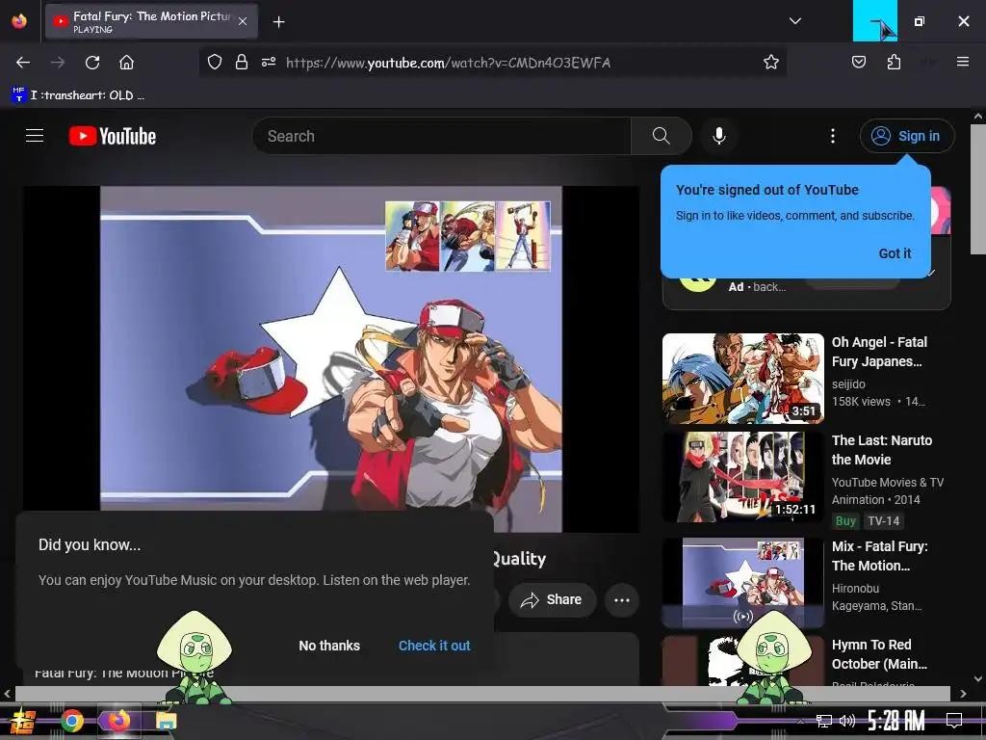
Task: List all tabs dropdown arrow
Action: pos(794,21)
